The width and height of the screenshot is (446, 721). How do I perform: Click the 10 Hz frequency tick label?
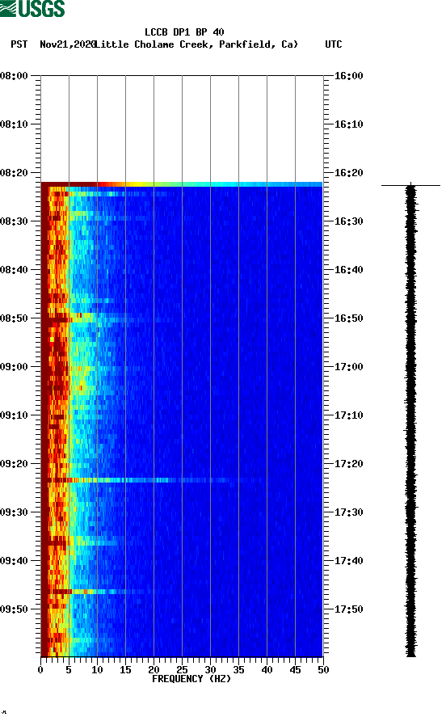(x=97, y=670)
